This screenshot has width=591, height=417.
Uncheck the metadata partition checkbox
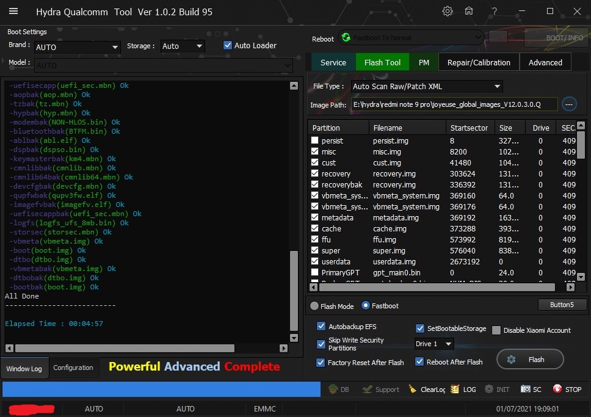tap(314, 217)
